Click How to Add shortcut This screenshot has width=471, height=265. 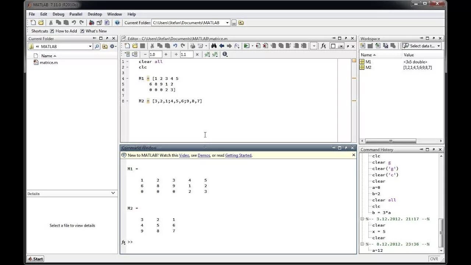point(63,31)
